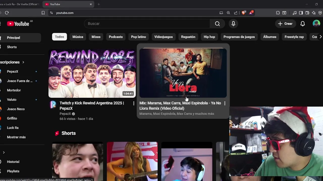Select the Freestyle rap filter chip
323x181 pixels.
click(294, 37)
